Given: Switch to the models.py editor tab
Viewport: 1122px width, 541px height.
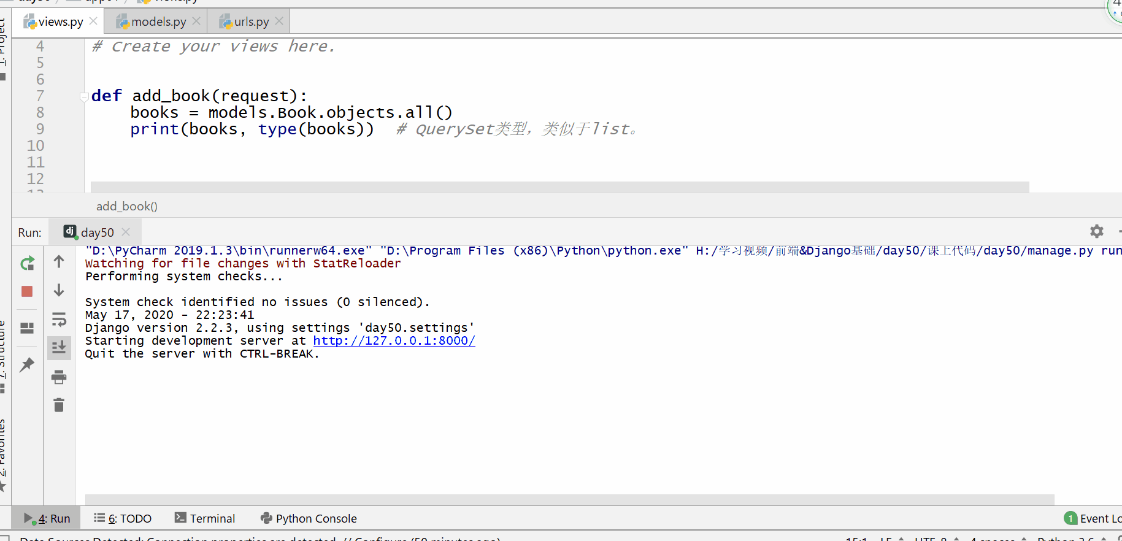Looking at the screenshot, I should (158, 22).
